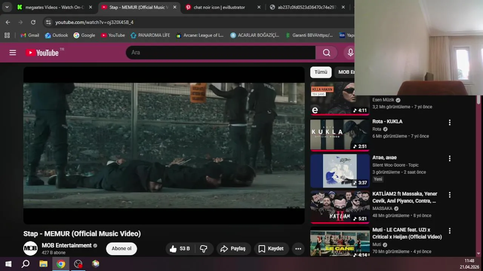This screenshot has width=483, height=271.
Task: Open Esen Müzik channel link
Action: click(x=383, y=100)
